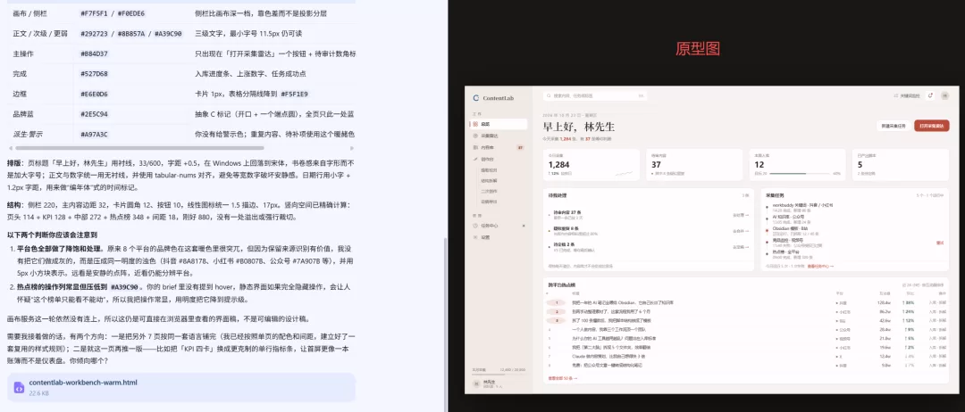Click the KPI card showing 5
Viewport: 965px width, 412px height.
[901, 164]
